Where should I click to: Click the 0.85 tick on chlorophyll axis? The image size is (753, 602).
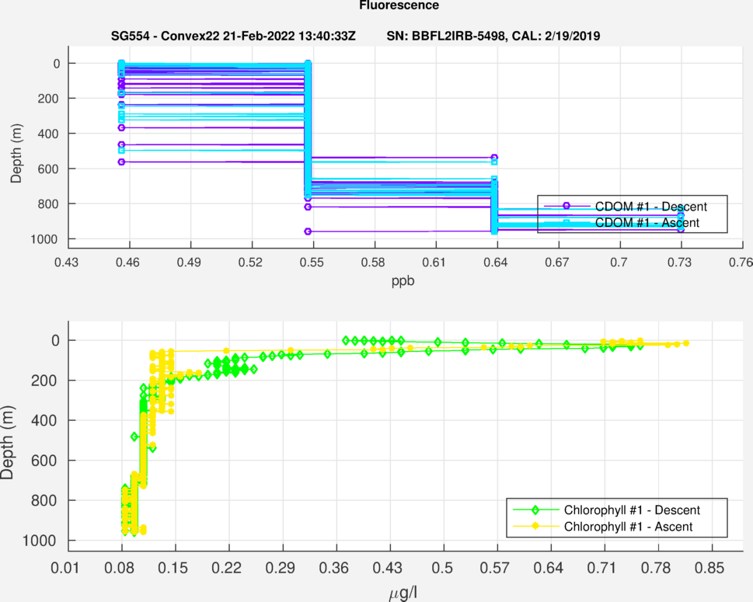tap(709, 568)
